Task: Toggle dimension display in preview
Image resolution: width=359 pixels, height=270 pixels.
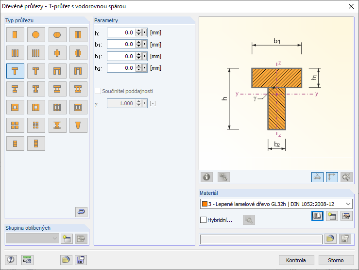Action: (x=317, y=177)
